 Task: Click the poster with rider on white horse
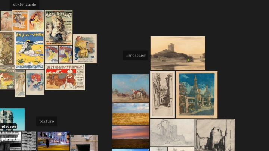30,50
